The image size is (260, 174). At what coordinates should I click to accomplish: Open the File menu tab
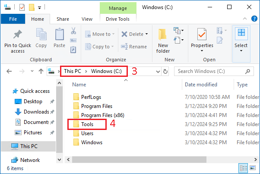click(13, 19)
